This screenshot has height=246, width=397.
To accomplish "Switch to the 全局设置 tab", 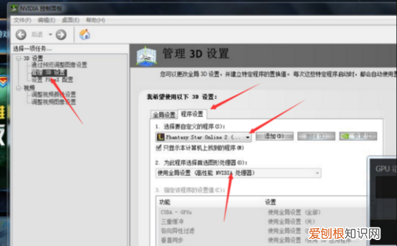I will point(164,115).
